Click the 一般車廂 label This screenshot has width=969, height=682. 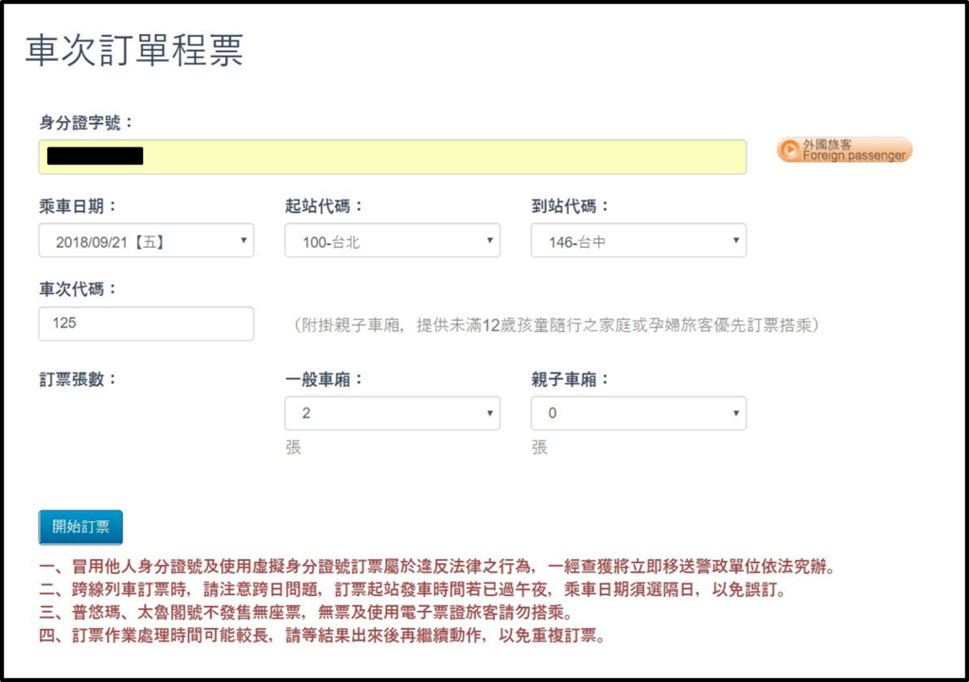[x=324, y=378]
